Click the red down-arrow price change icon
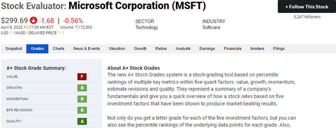The image size is (336, 128). pyautogui.click(x=33, y=21)
